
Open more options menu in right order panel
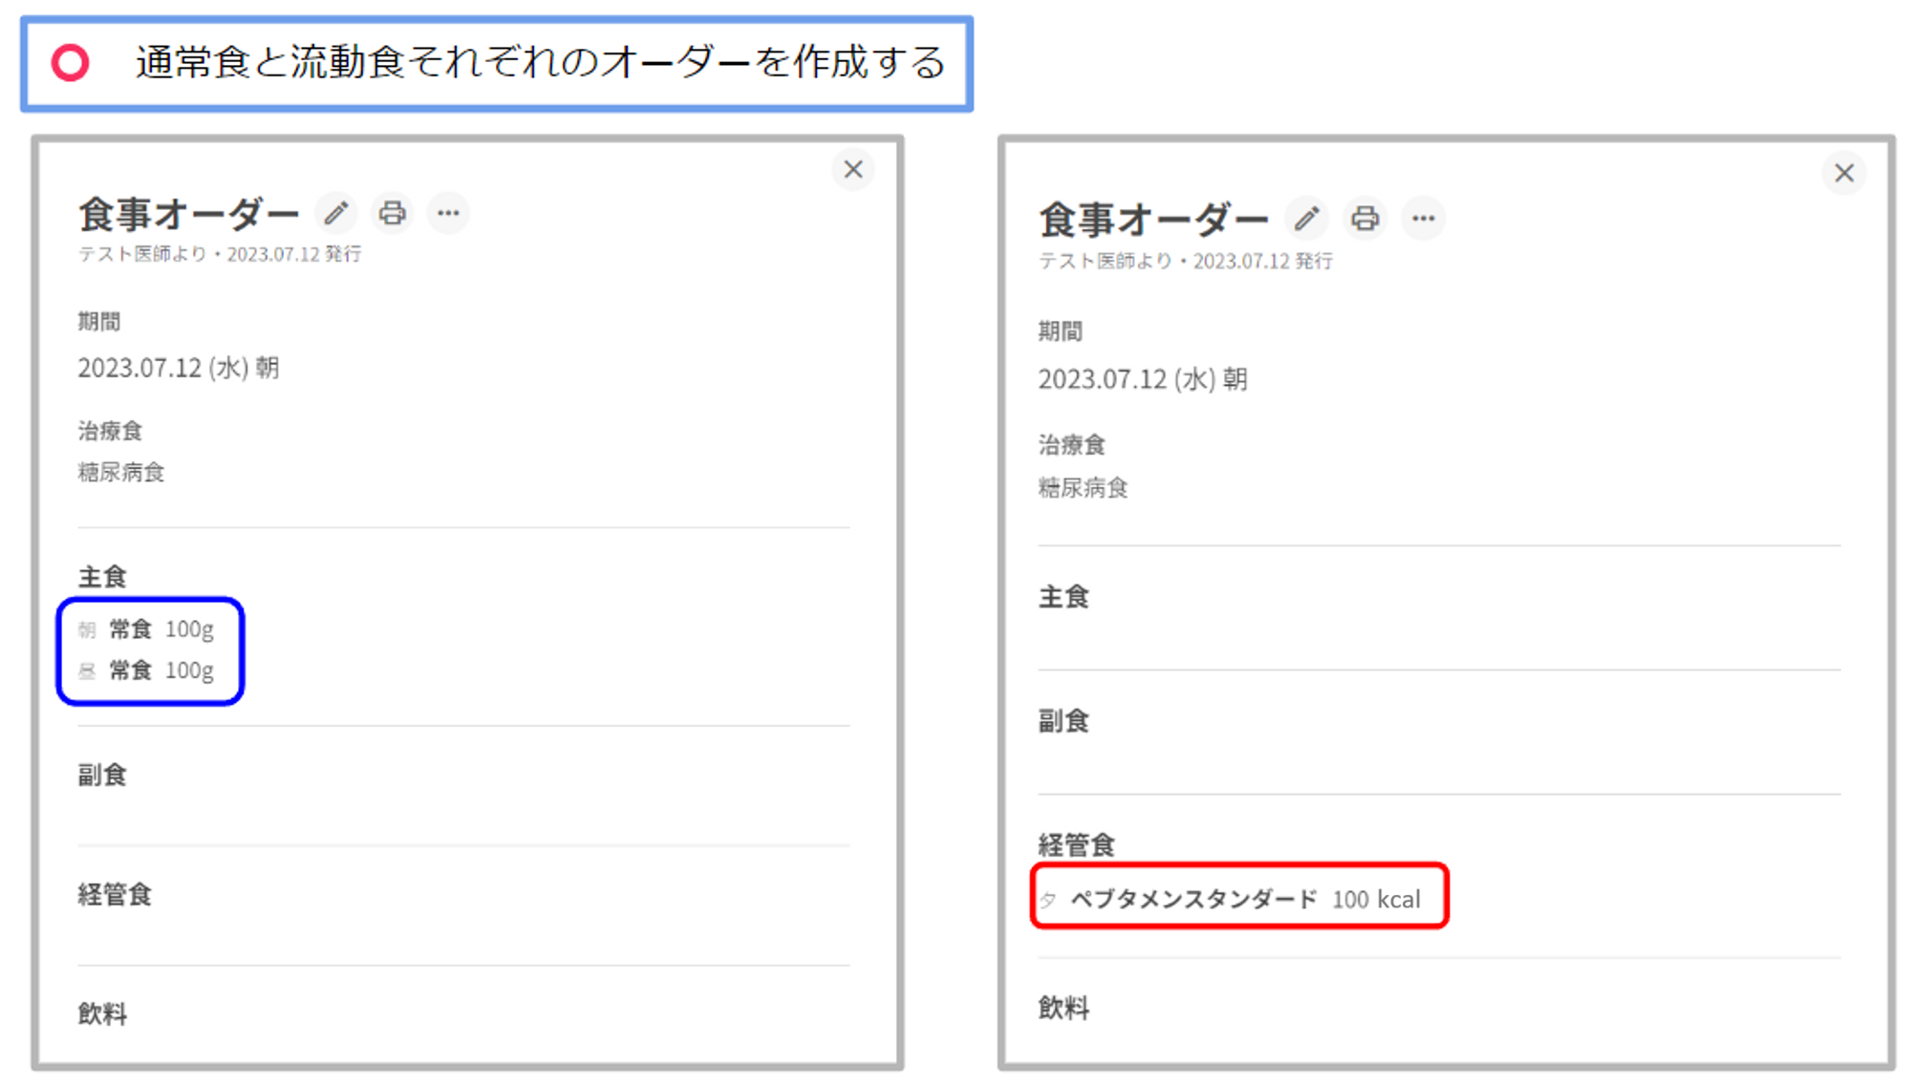point(1423,219)
